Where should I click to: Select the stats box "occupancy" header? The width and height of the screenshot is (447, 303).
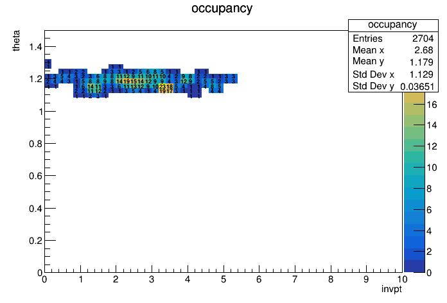coord(392,25)
